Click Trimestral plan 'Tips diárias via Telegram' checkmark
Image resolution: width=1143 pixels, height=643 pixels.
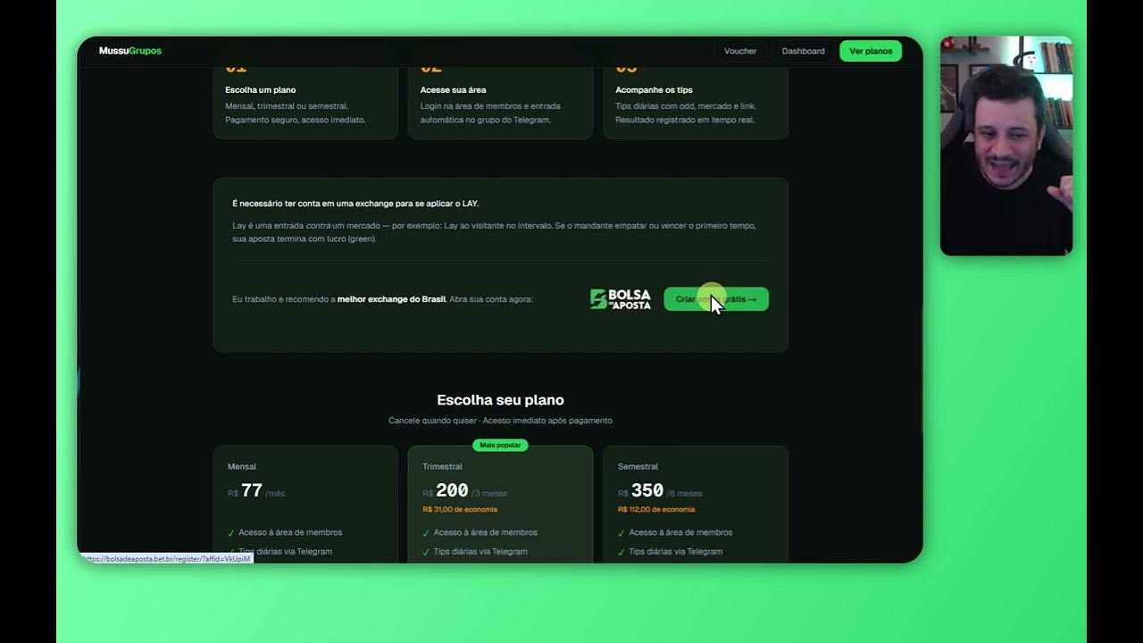426,552
